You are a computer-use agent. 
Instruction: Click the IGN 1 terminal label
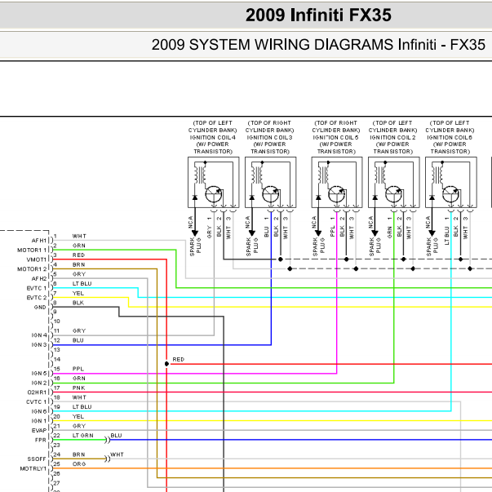[39, 421]
